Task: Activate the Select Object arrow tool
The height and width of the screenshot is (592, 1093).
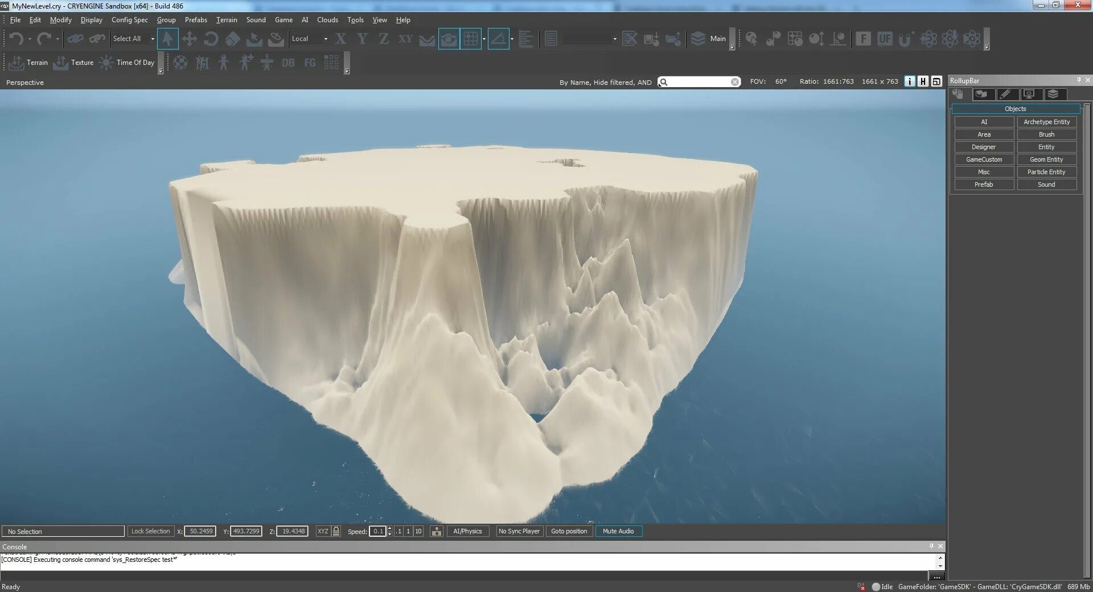Action: click(167, 39)
